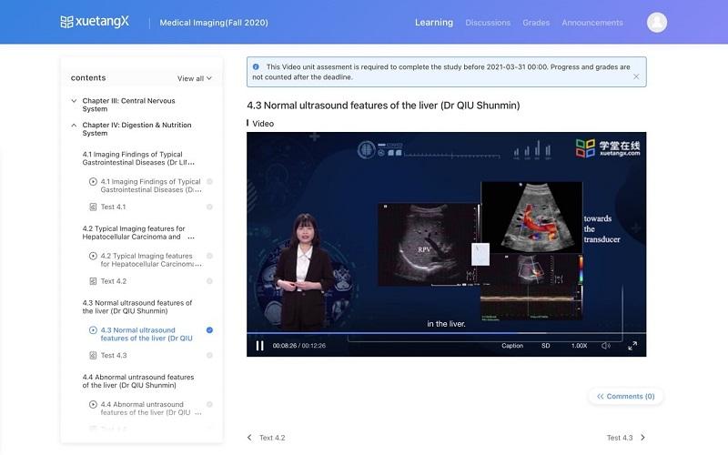Click the xuetangX logo

click(95, 22)
